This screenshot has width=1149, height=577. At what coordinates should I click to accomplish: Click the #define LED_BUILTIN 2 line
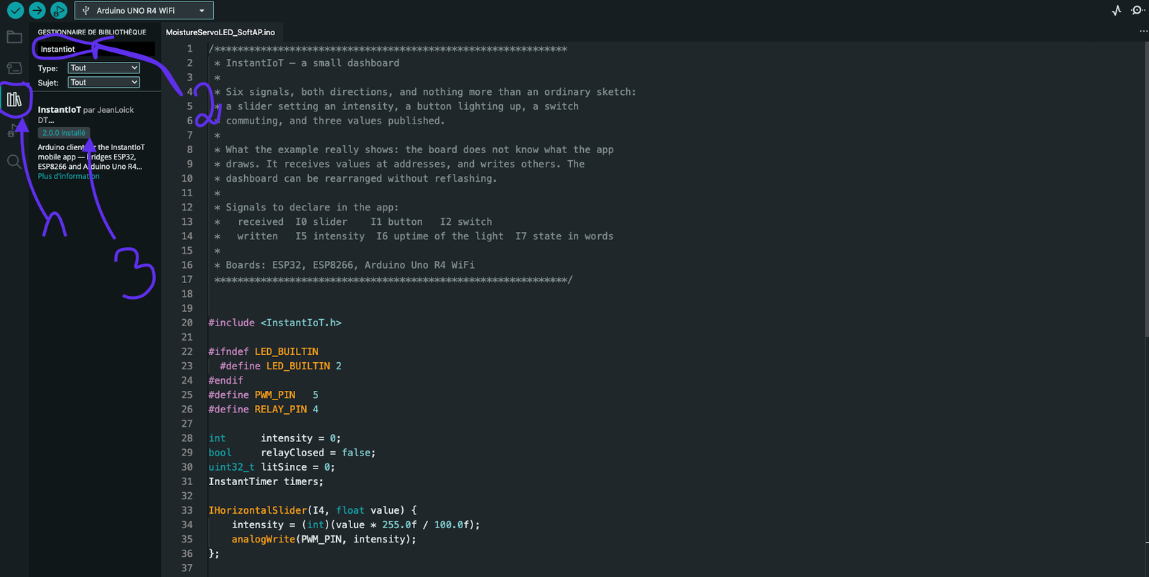(281, 366)
